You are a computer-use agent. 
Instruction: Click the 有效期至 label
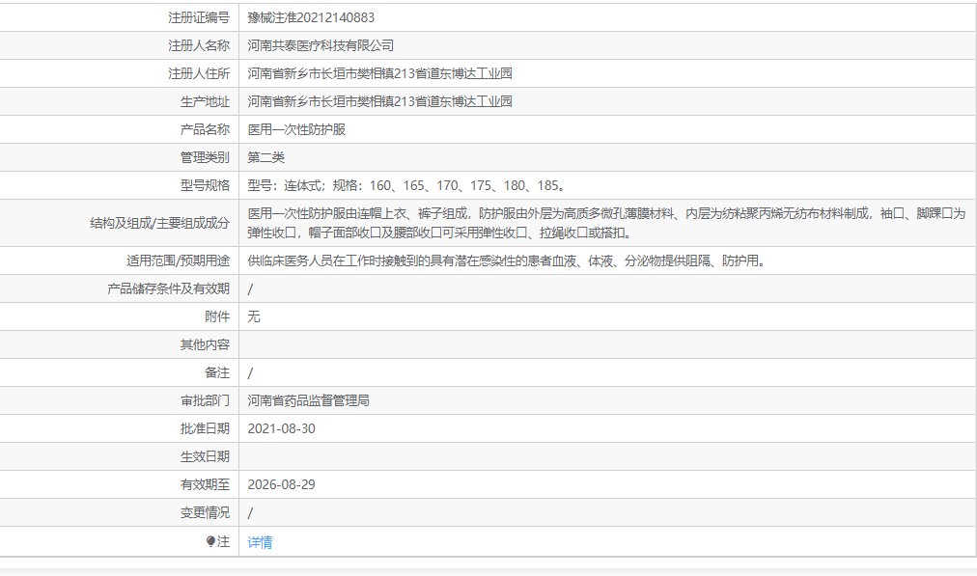[205, 485]
